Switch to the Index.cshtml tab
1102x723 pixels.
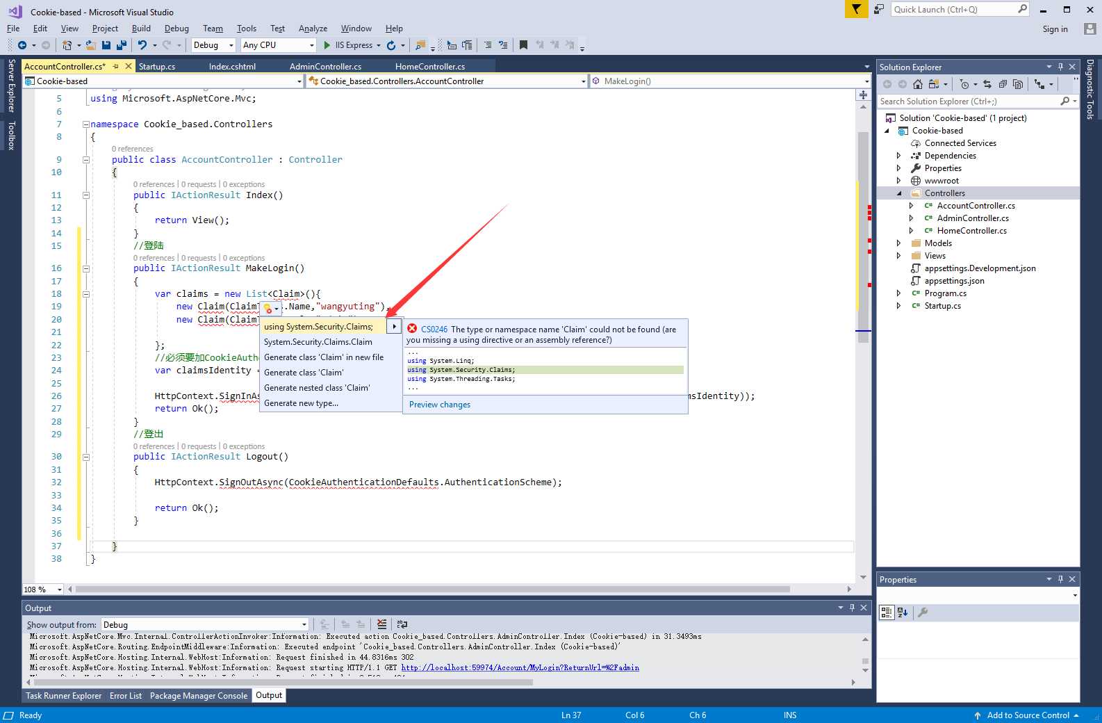[x=232, y=67]
